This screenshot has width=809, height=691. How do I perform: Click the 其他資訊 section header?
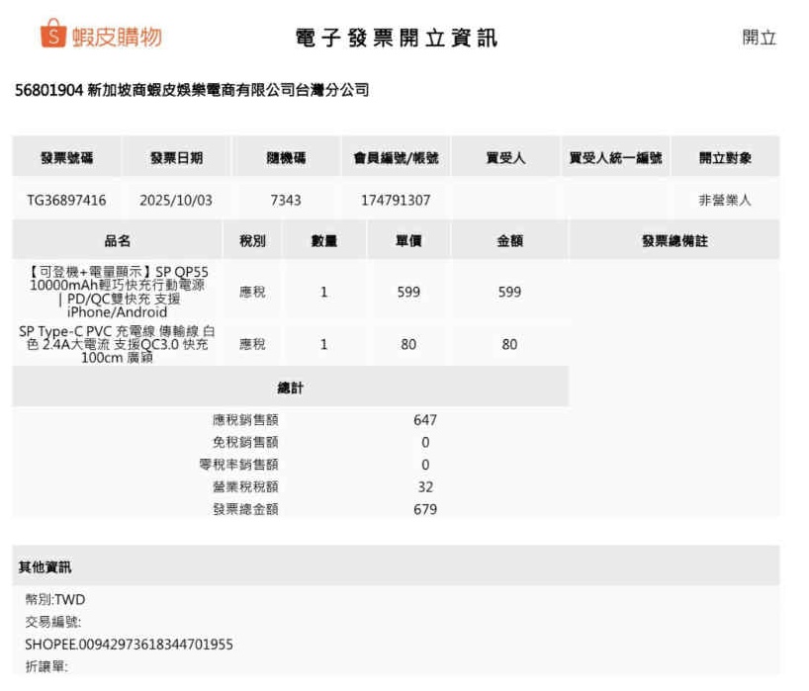45,567
